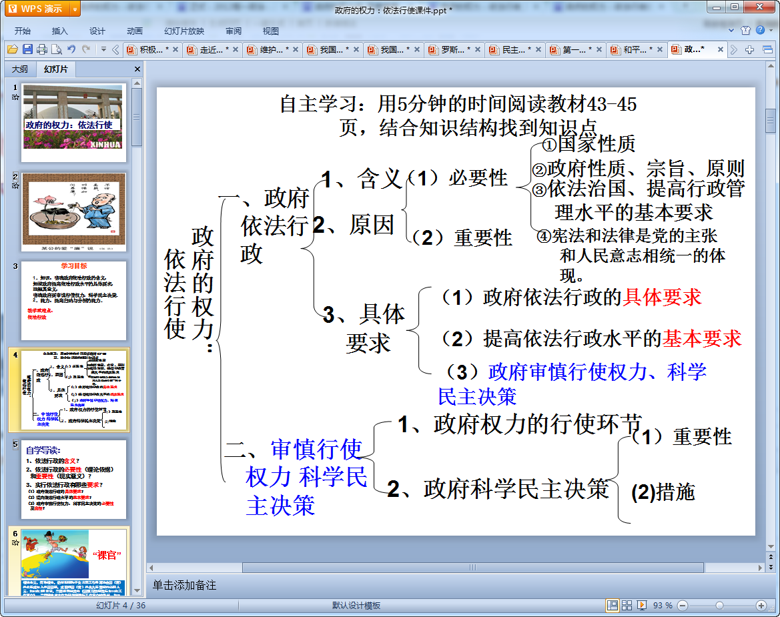Click the Save icon in quick toolbar
The height and width of the screenshot is (617, 780).
pos(27,49)
